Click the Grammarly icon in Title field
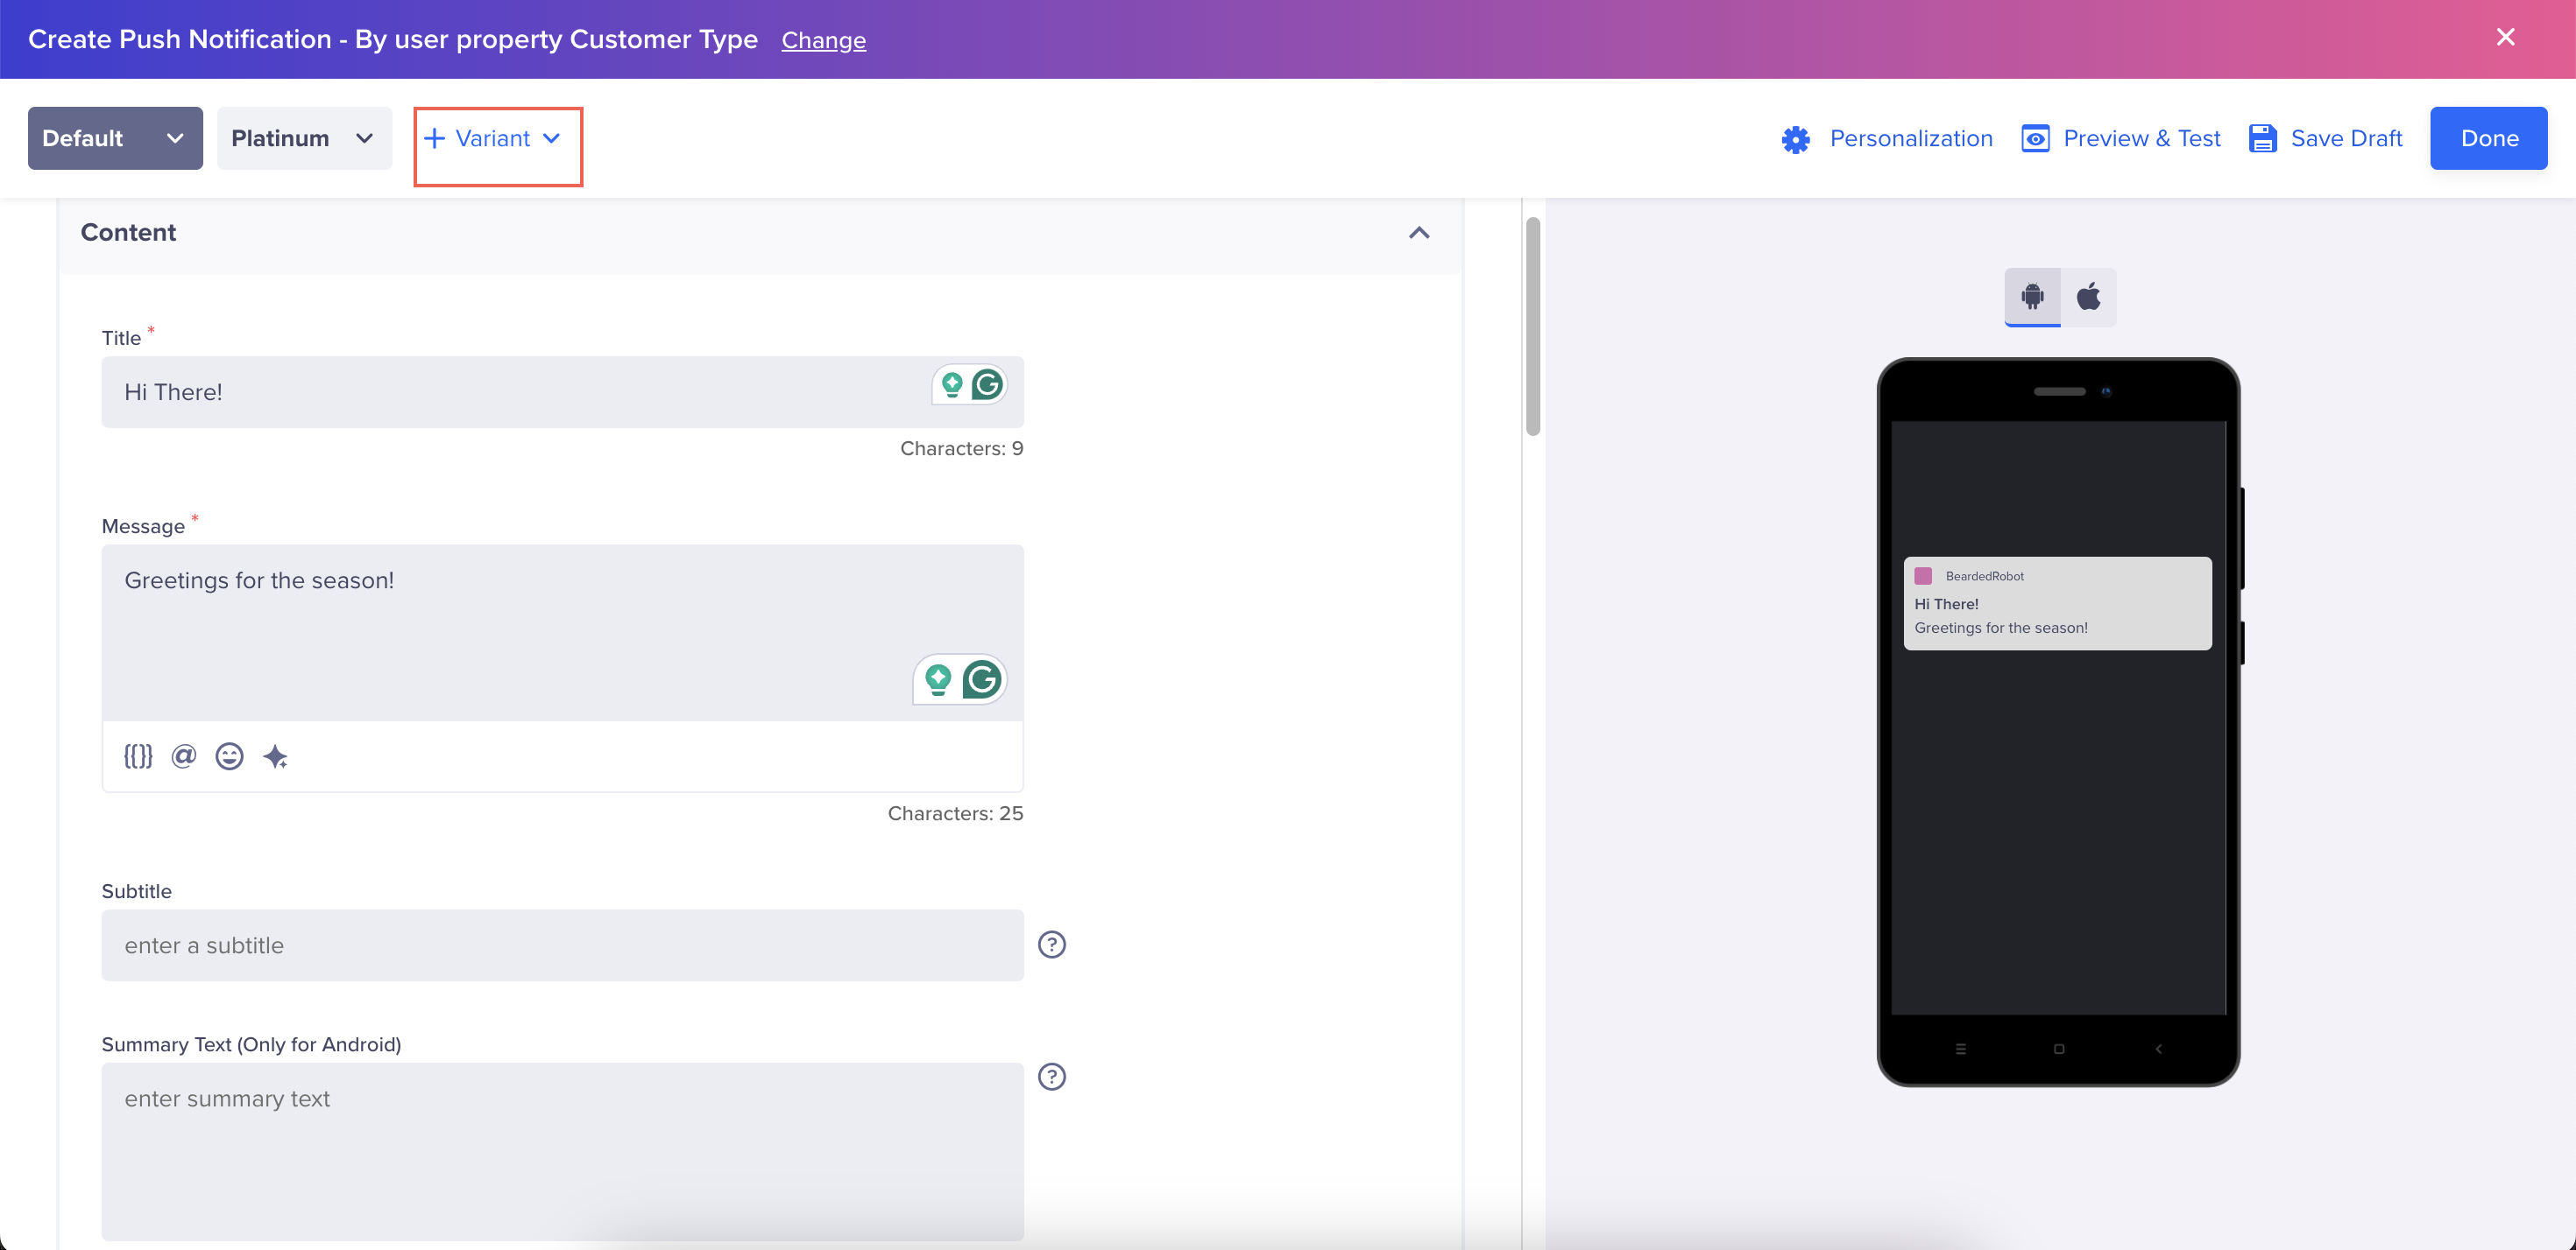The image size is (2576, 1250). pos(987,384)
